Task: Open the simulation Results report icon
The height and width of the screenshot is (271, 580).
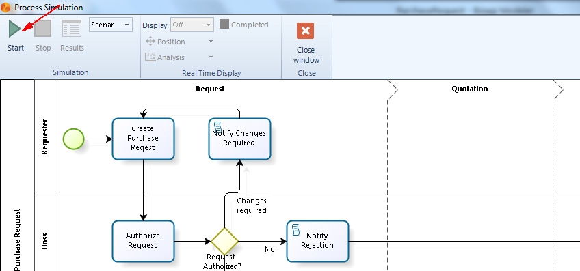Action: coord(72,29)
